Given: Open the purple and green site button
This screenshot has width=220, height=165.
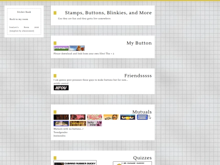Looking at the screenshot, I should 61,48.
